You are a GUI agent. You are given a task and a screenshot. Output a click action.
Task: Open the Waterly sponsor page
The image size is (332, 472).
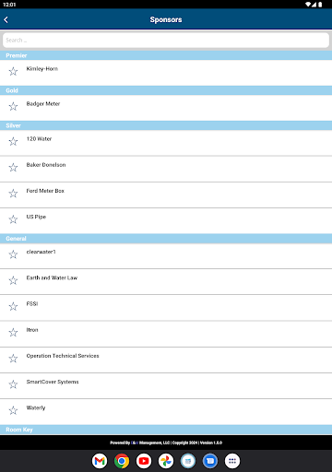click(166, 412)
